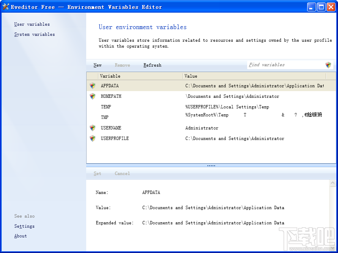
Task: Open Settings from the See also section
Action: 25,226
